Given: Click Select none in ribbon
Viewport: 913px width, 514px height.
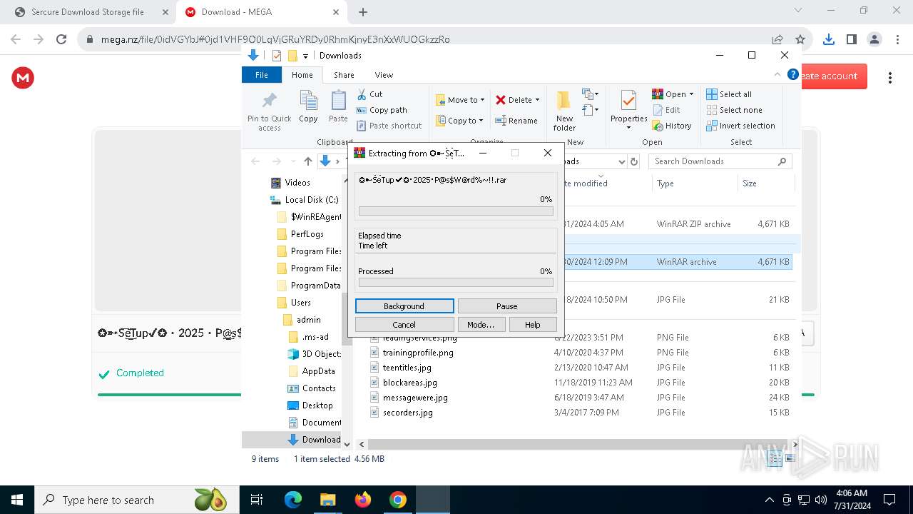Looking at the screenshot, I should click(734, 110).
